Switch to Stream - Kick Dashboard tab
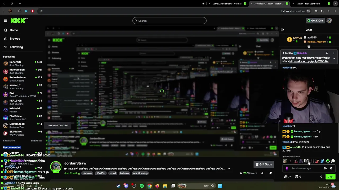Viewport: 339px width, 190px height. click(x=311, y=4)
